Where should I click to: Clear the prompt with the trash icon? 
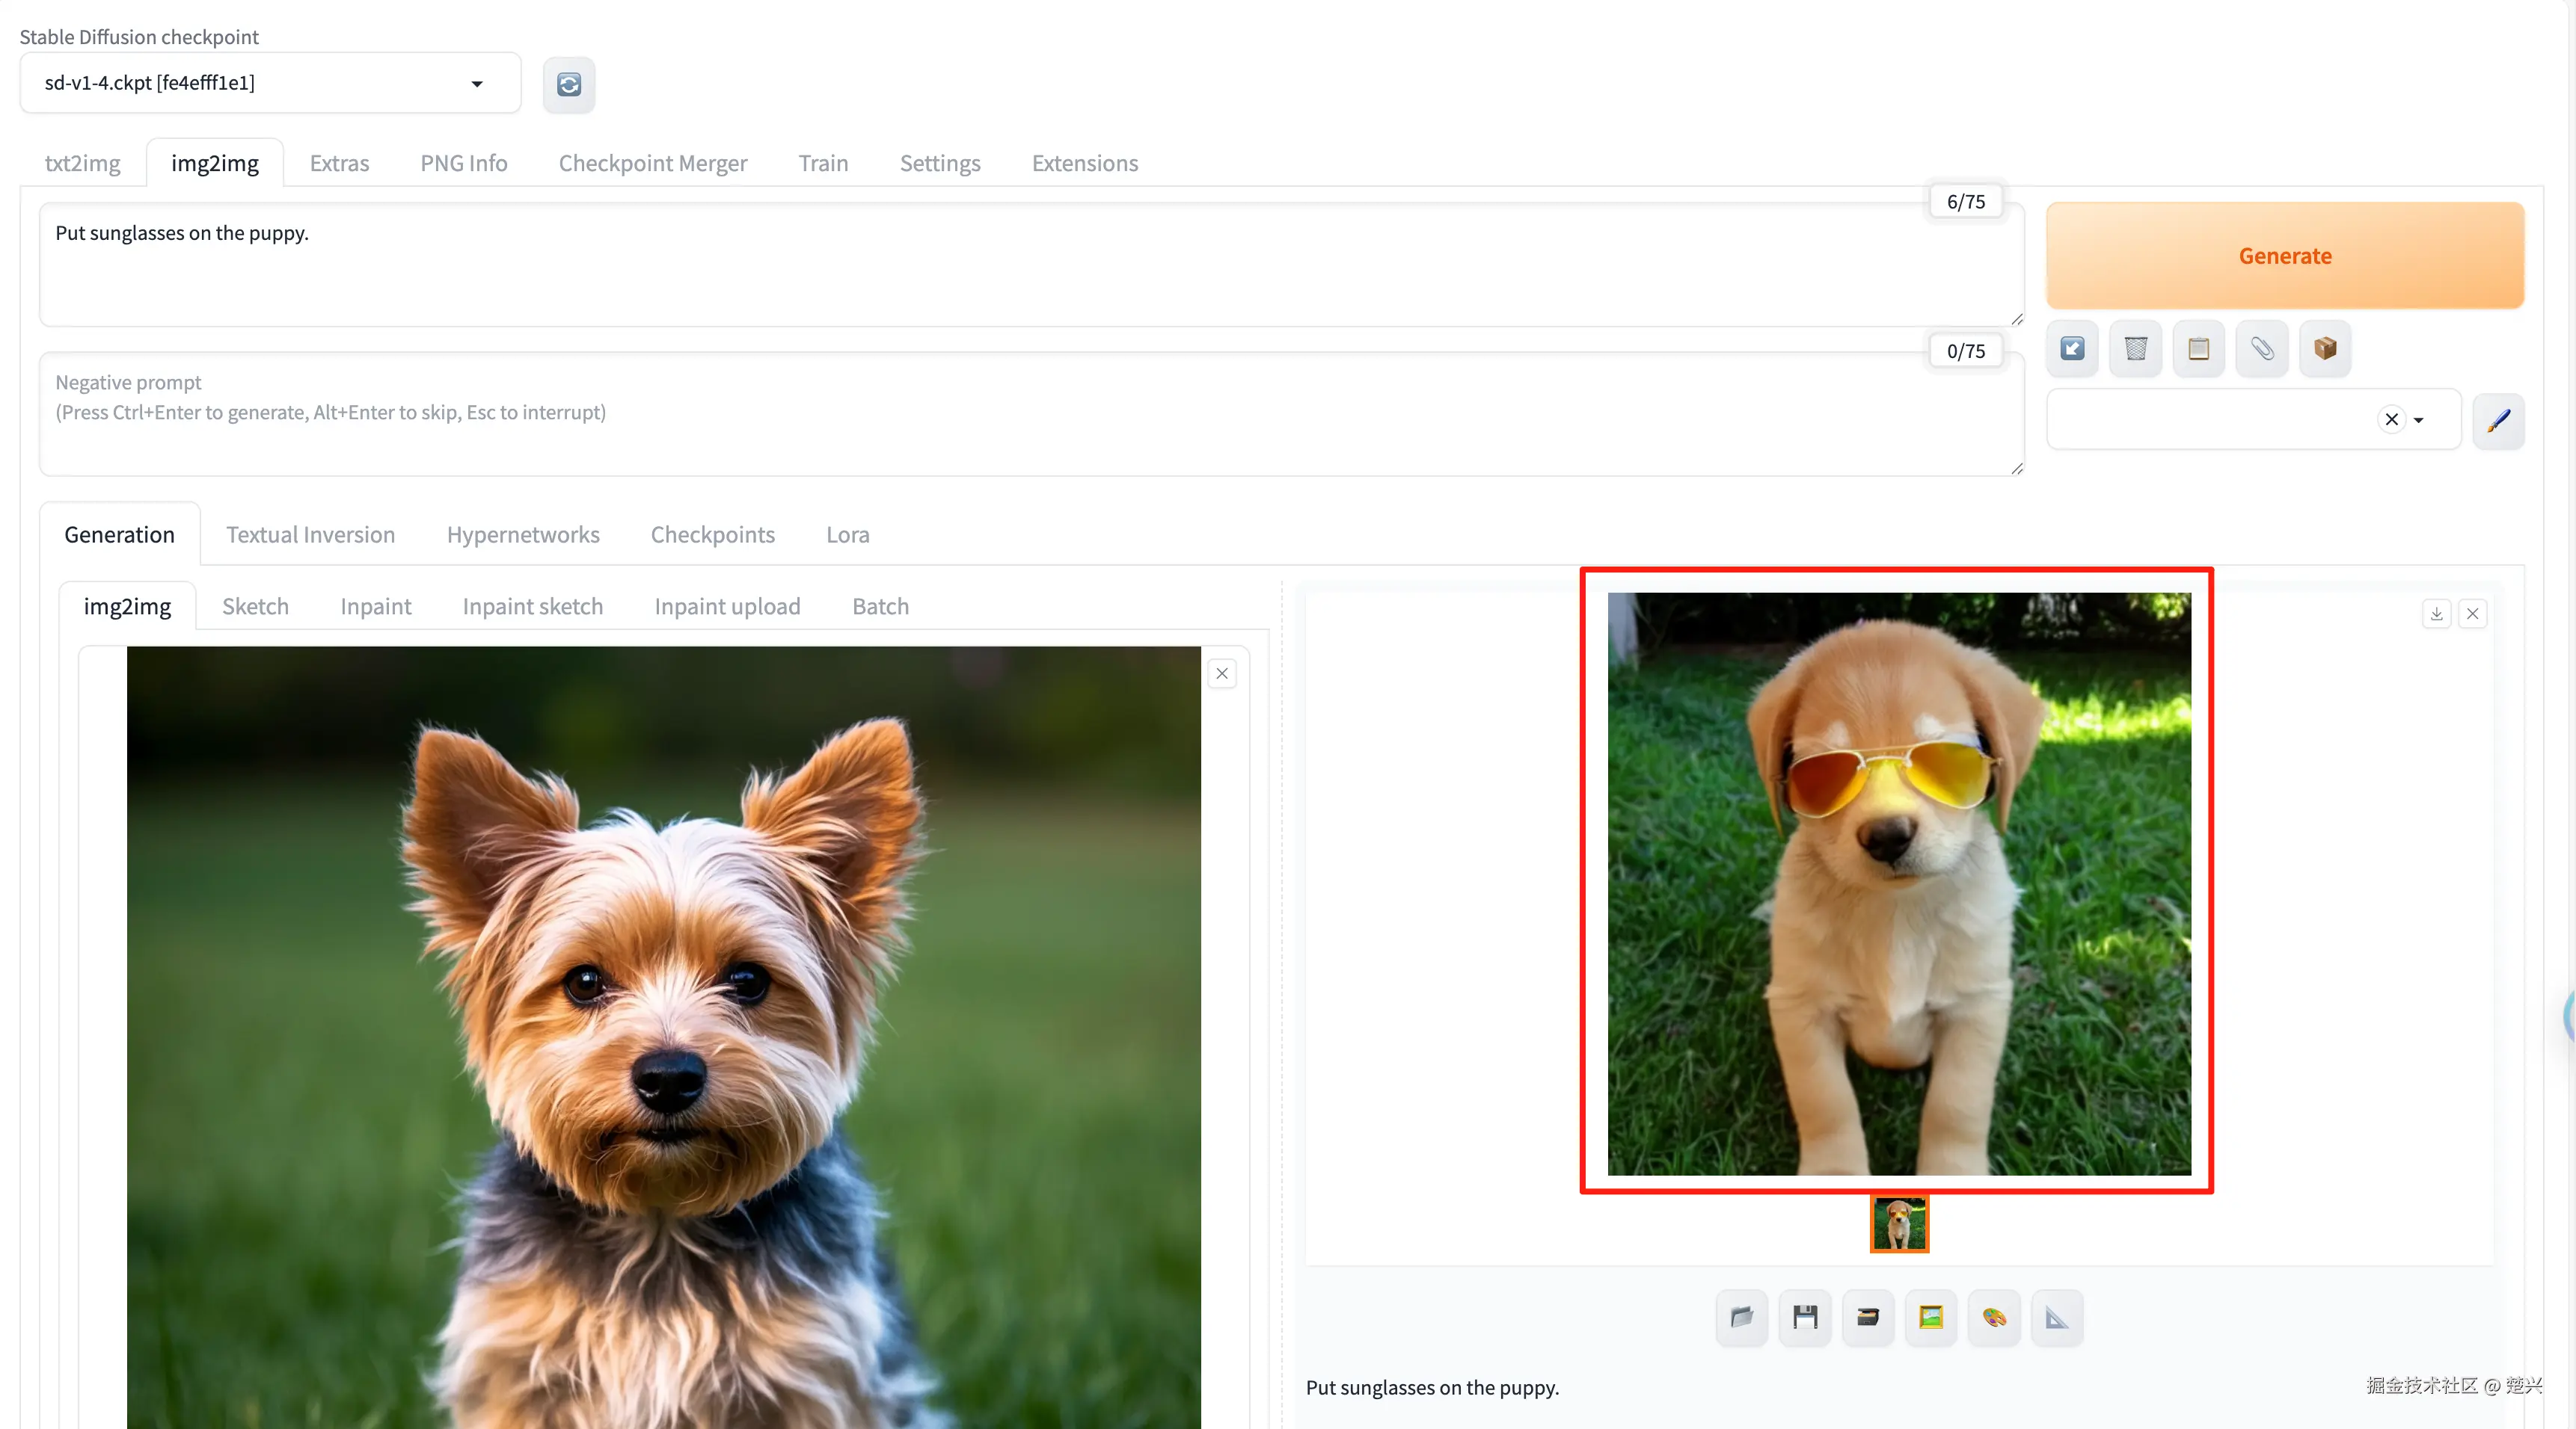(x=2135, y=349)
